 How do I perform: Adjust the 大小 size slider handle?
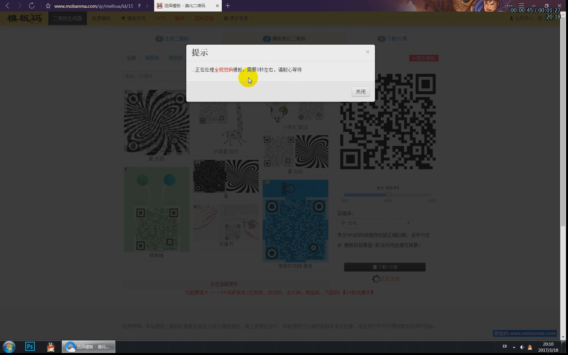[x=388, y=195]
